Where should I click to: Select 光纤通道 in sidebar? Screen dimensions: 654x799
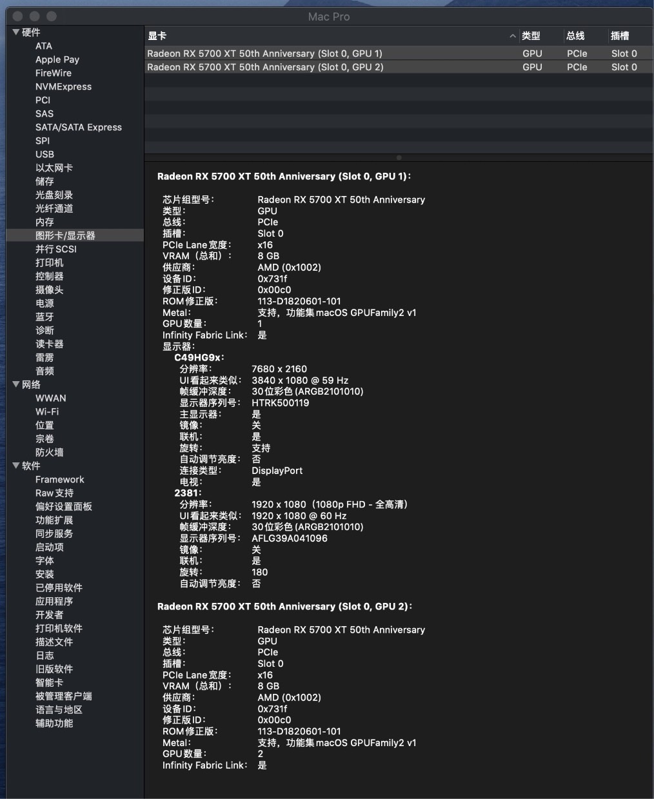[54, 208]
